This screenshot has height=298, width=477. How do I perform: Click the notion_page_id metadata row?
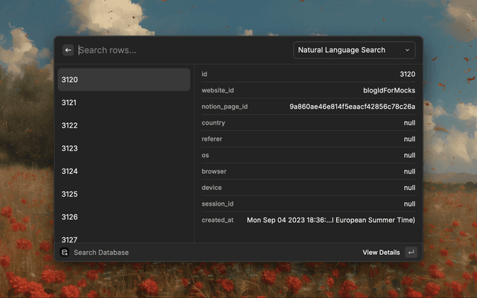coord(309,107)
